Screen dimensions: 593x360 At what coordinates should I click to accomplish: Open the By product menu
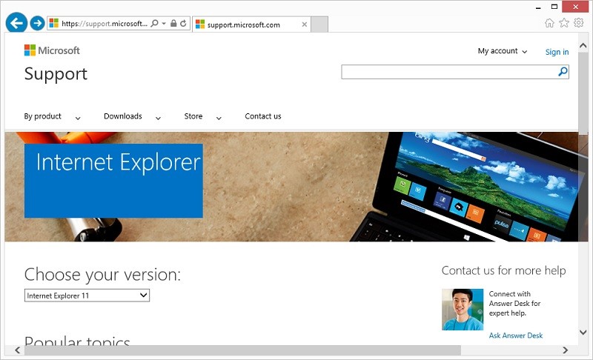coord(42,116)
